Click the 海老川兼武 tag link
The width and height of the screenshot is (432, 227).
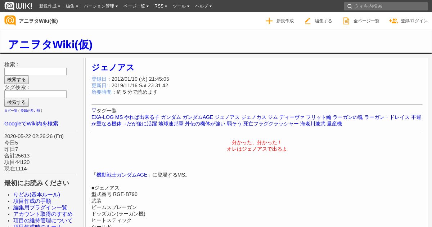tap(313, 124)
